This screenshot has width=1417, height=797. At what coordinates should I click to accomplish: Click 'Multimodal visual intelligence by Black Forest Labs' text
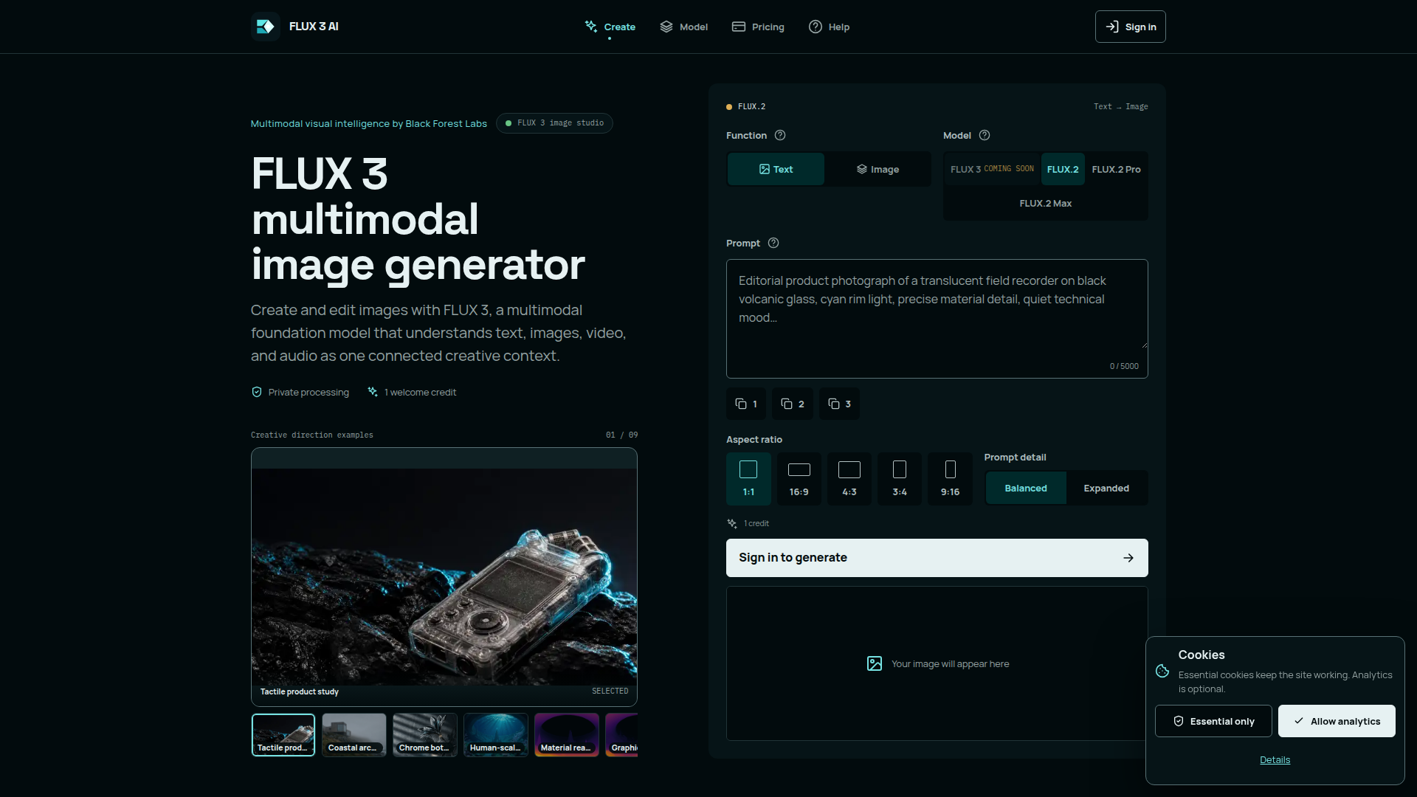click(x=368, y=123)
